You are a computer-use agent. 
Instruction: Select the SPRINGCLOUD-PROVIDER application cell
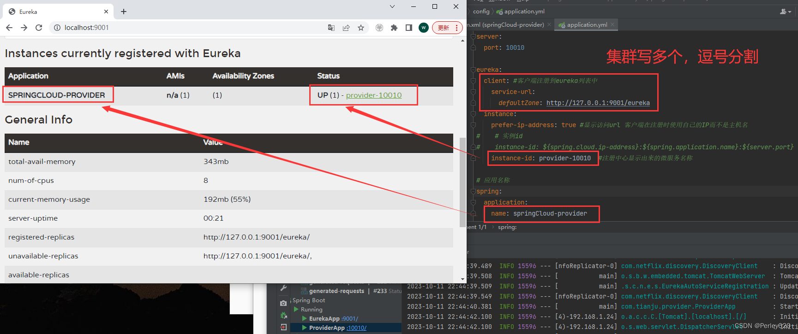(57, 95)
